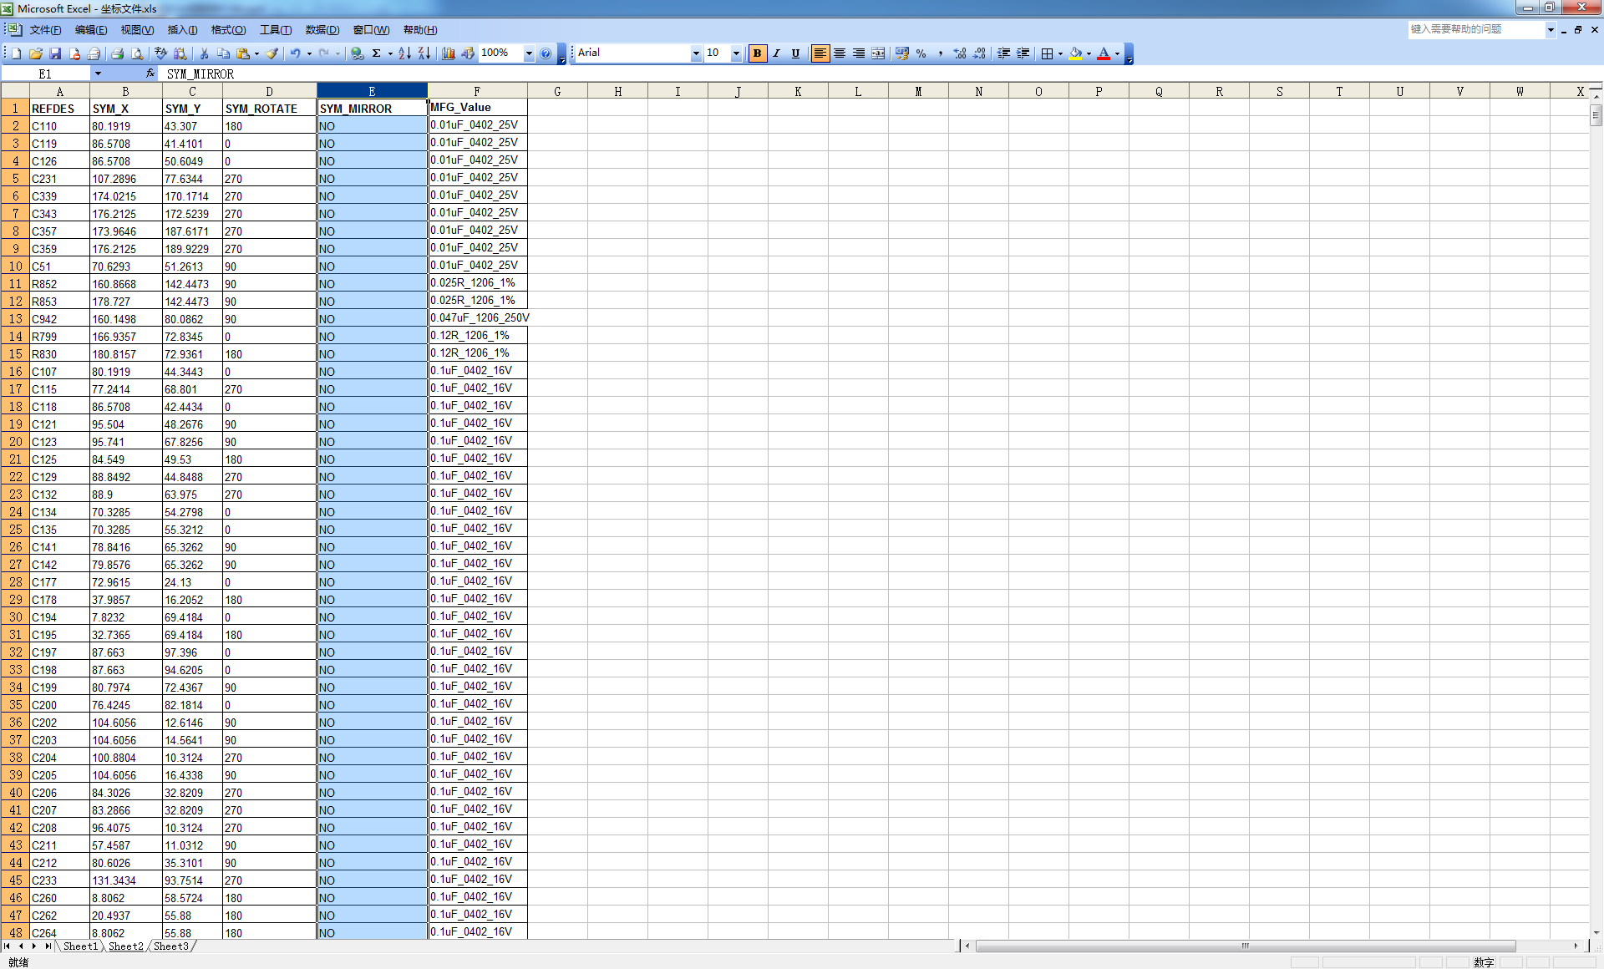Show the Drawing toolbar icon

[468, 53]
